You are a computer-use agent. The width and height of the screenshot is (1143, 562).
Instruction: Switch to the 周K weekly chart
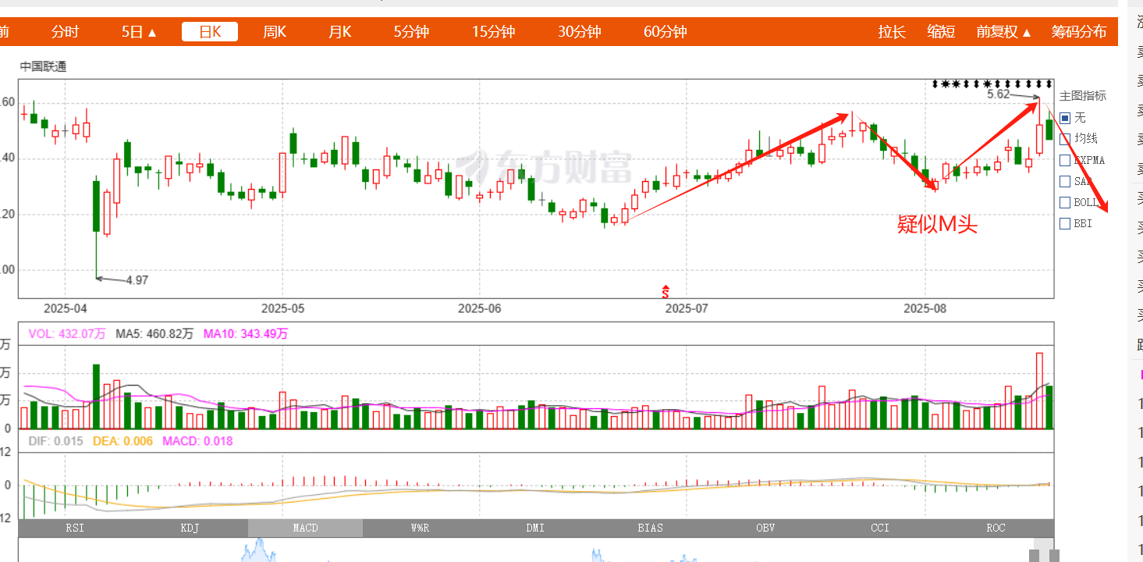[274, 32]
